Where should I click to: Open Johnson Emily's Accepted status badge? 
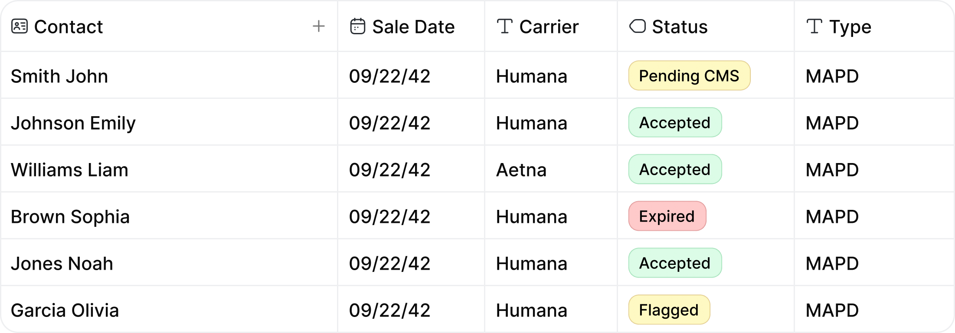[x=675, y=123]
